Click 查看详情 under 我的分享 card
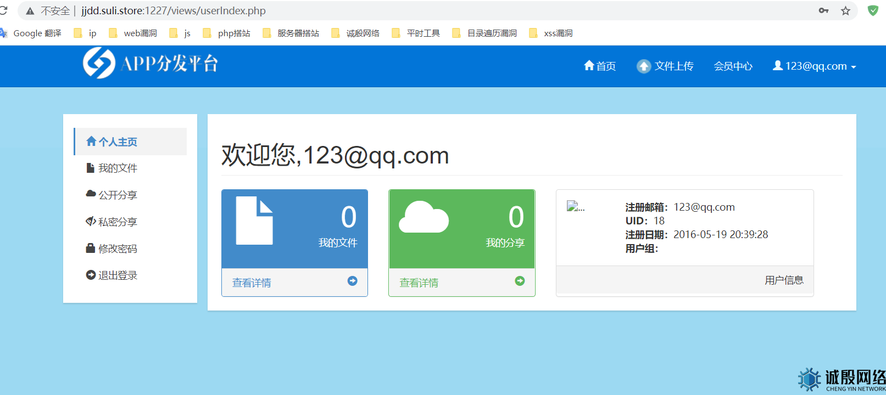886x395 pixels. (419, 283)
